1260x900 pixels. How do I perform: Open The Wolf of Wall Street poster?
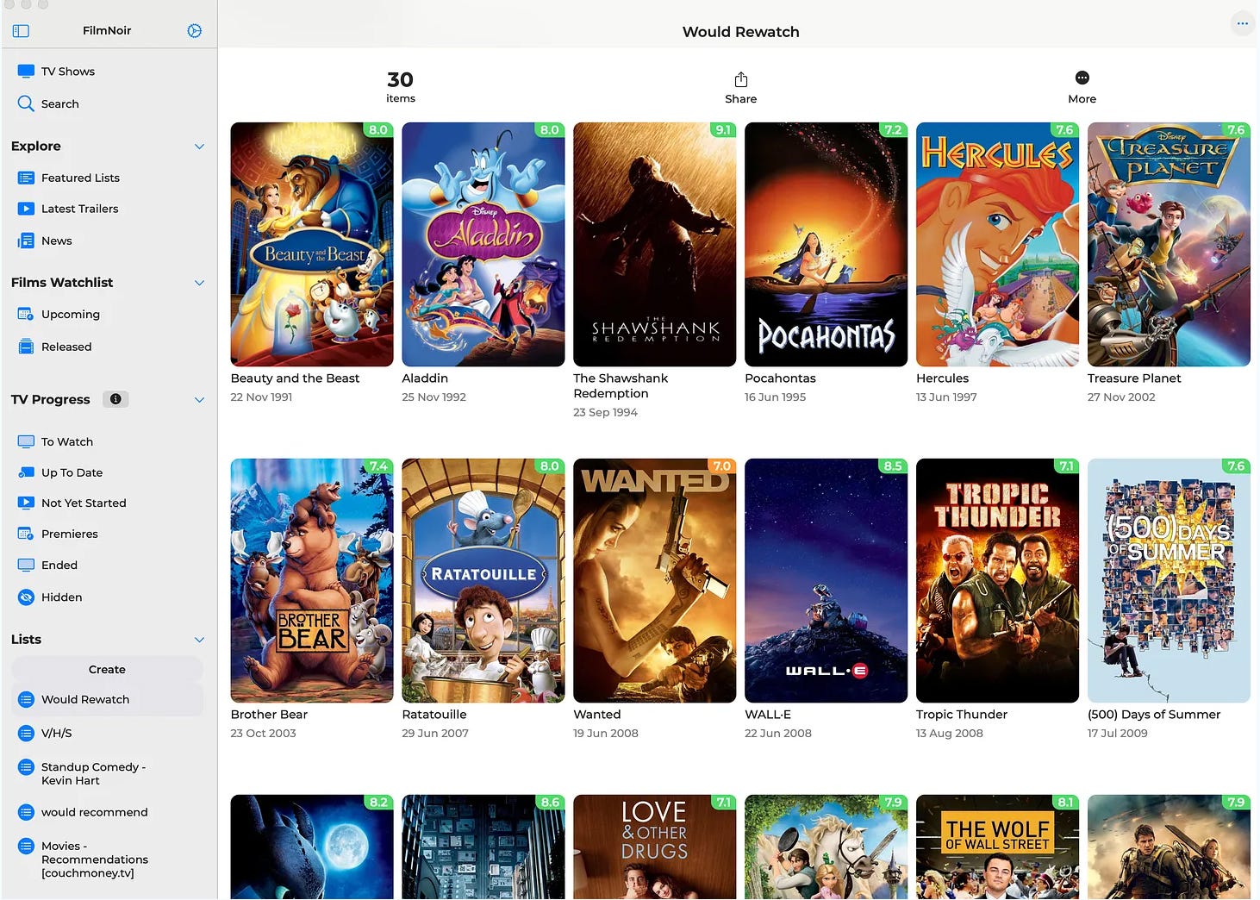(998, 847)
